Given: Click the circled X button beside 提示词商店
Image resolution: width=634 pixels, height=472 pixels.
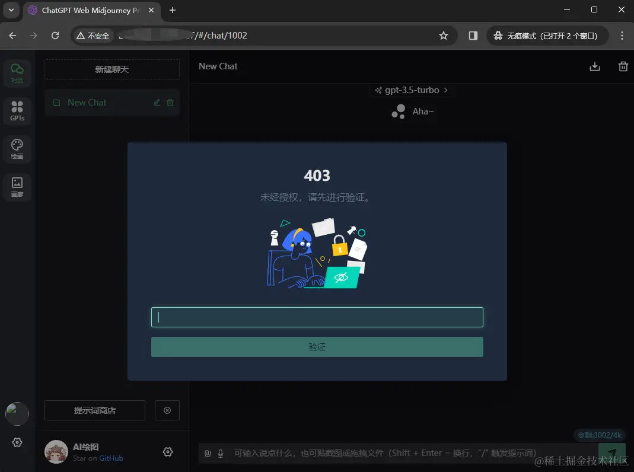Looking at the screenshot, I should pyautogui.click(x=167, y=410).
